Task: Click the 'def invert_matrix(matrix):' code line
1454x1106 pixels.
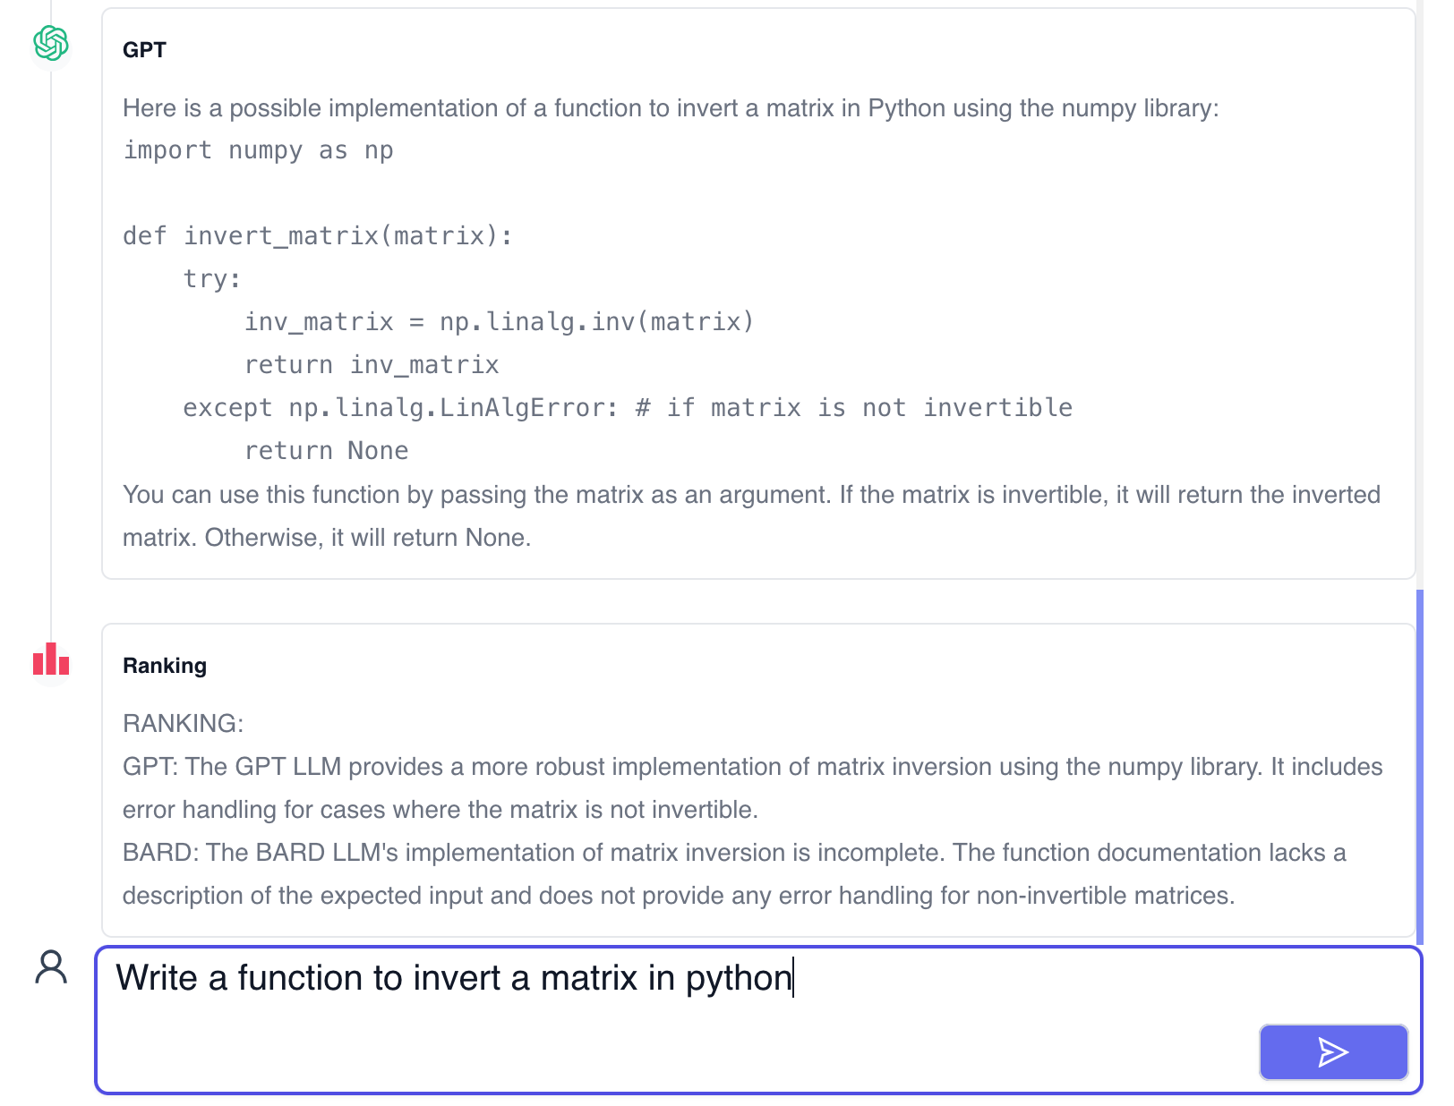Action: point(318,236)
